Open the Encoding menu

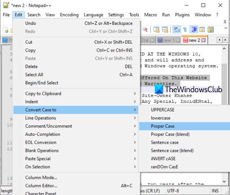coord(69,15)
